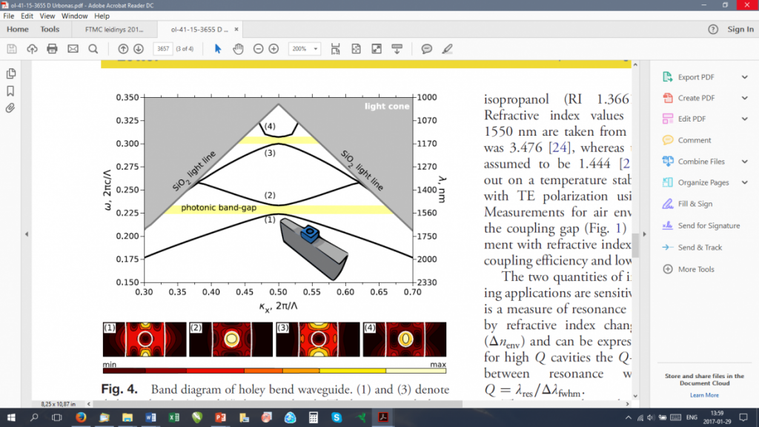Switch to FTMC leidinys document tab
Image resolution: width=759 pixels, height=427 pixels.
coord(114,30)
